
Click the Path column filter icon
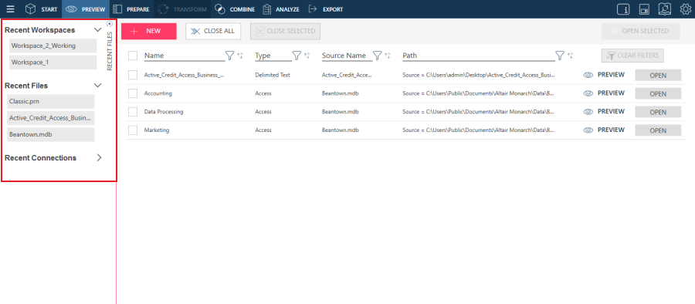pyautogui.click(x=560, y=56)
